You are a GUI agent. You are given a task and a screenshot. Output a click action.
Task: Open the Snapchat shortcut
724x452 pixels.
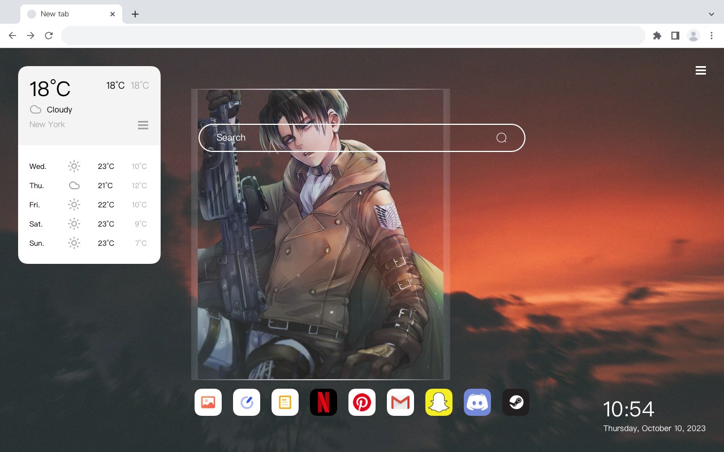coord(439,402)
